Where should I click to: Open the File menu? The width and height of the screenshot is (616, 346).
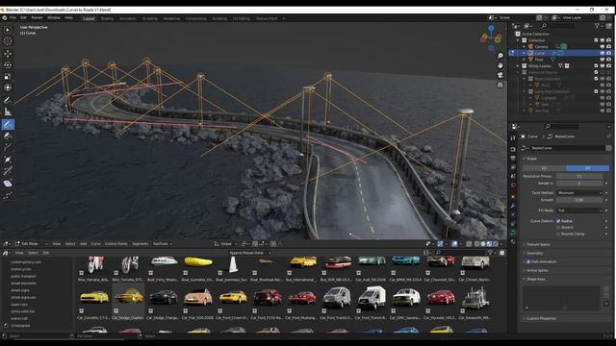(13, 17)
